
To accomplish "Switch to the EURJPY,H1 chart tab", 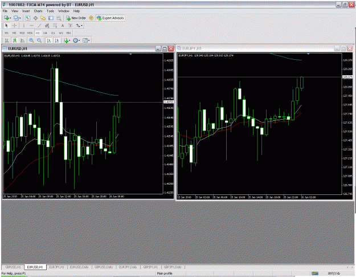I will click(57, 267).
